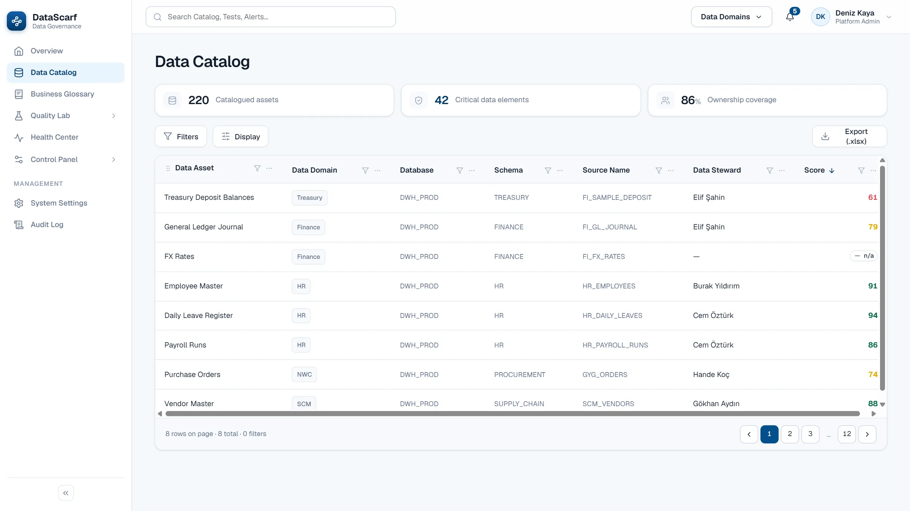Click filter icon in Score column
Image resolution: width=910 pixels, height=511 pixels.
tap(861, 170)
